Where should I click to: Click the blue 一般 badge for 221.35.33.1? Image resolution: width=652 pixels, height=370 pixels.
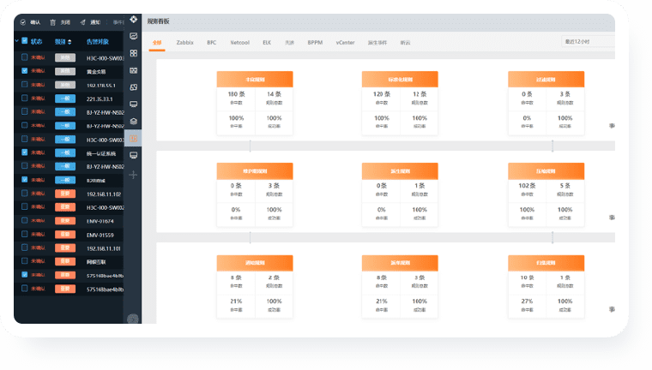coord(65,98)
